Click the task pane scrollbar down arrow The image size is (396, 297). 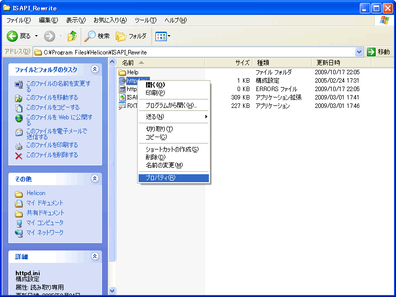click(x=112, y=291)
